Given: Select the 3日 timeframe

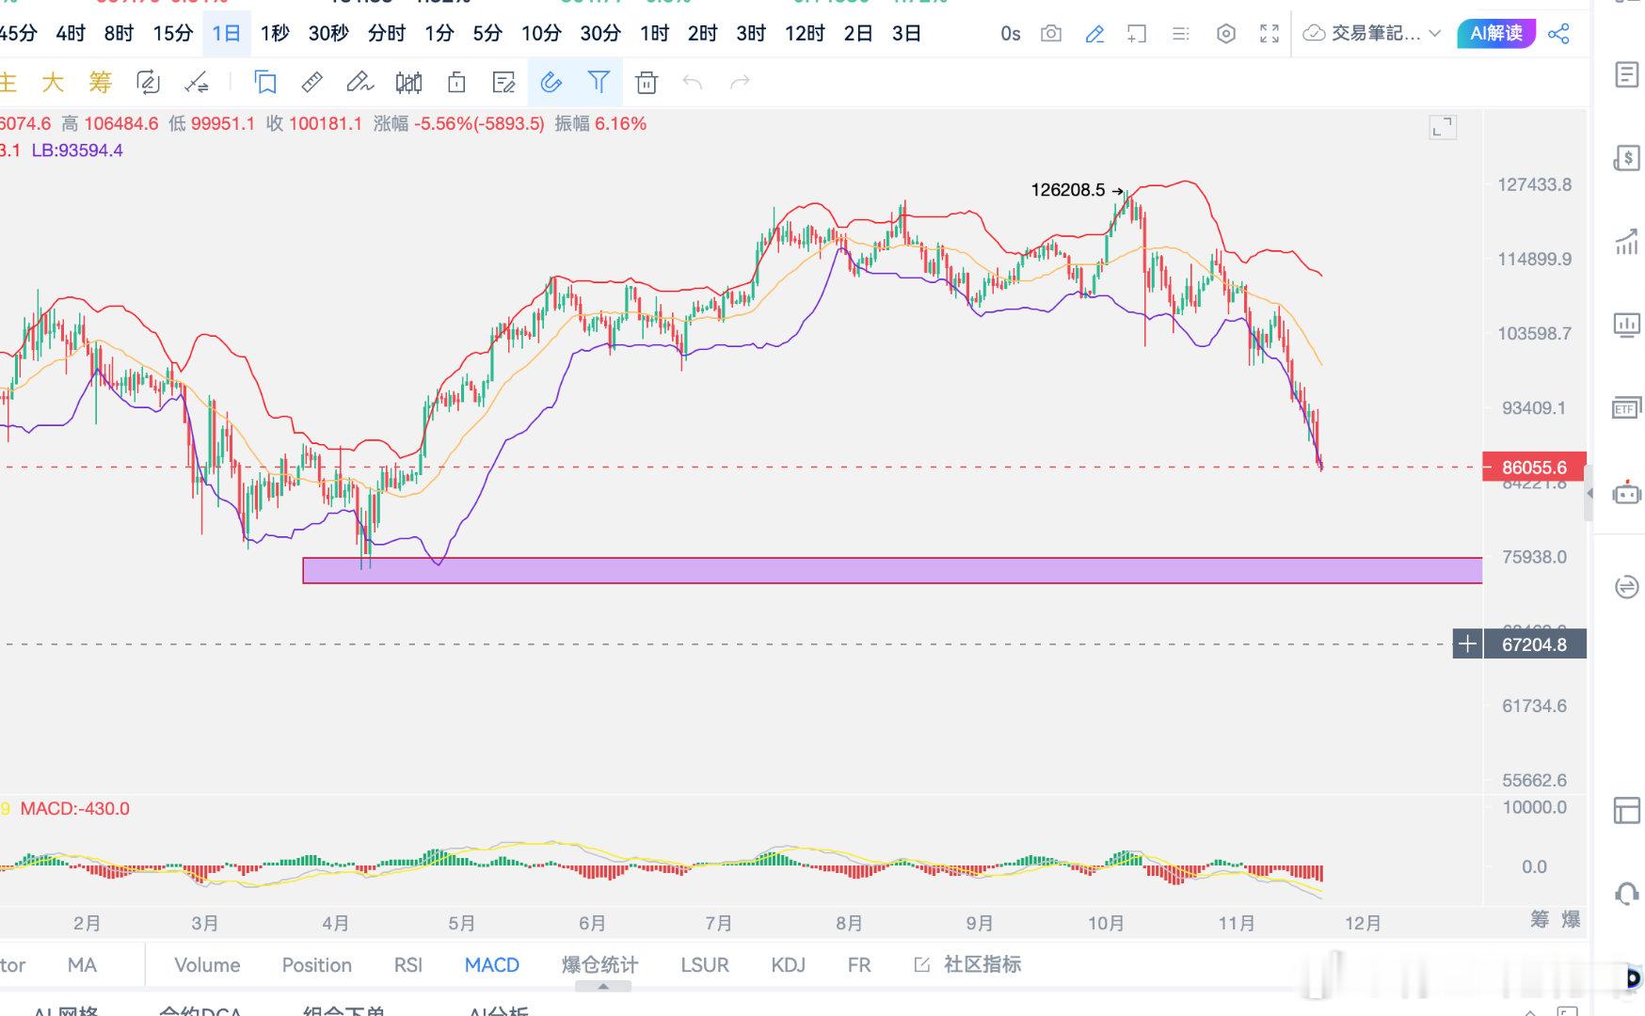Looking at the screenshot, I should pos(906,34).
